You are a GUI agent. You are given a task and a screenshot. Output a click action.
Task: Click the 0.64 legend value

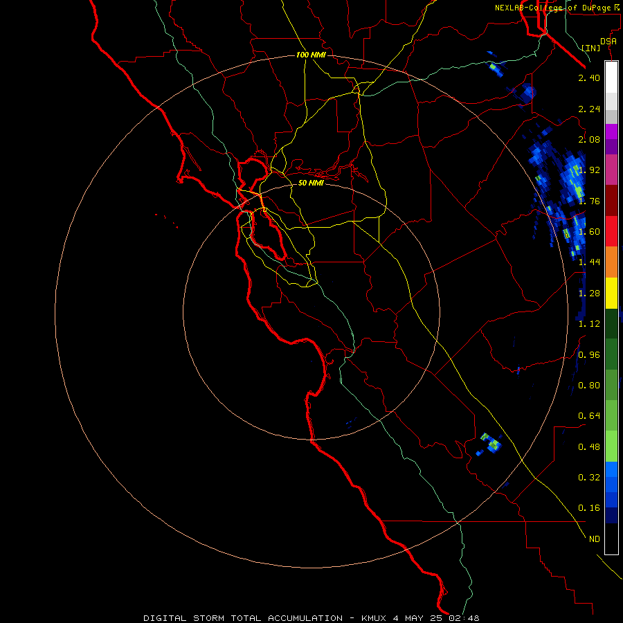click(x=589, y=416)
